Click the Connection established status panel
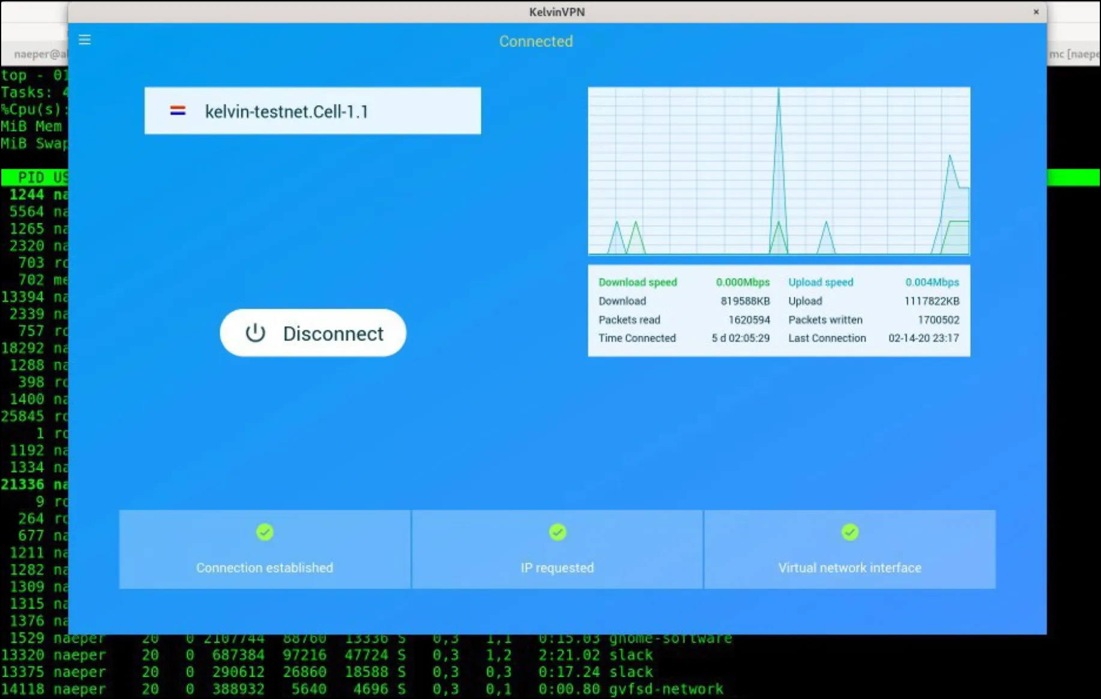 265,549
